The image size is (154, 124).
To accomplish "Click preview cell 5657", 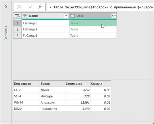I will [78, 90].
